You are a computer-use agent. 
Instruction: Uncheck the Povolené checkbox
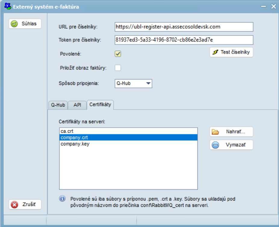point(118,54)
